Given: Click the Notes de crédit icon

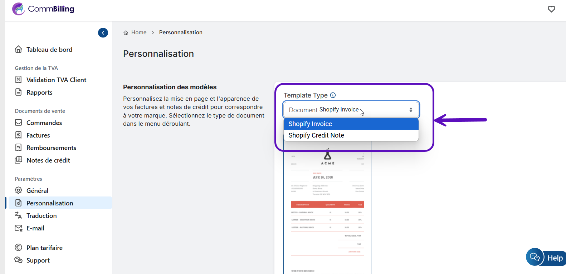Looking at the screenshot, I should tap(19, 160).
